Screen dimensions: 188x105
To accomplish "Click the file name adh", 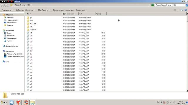I will (31, 84).
